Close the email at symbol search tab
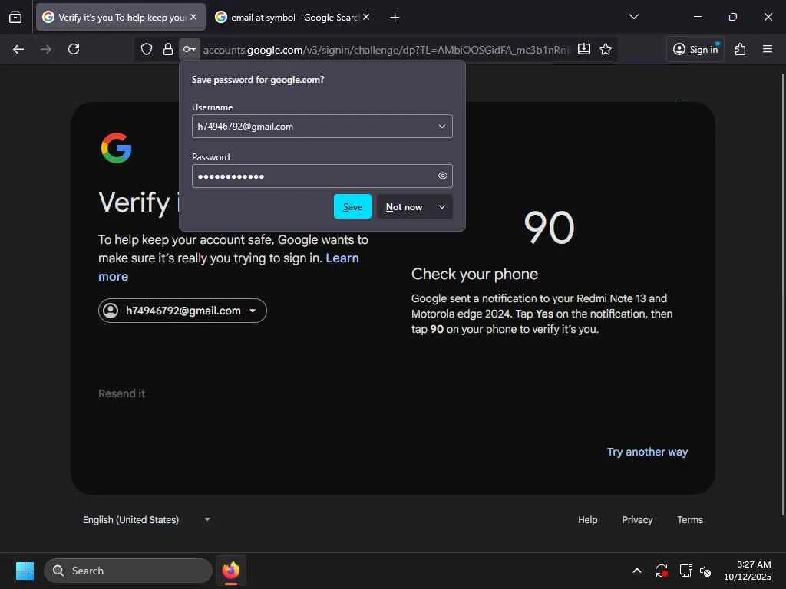Screen dimensions: 786x589 click(x=366, y=17)
